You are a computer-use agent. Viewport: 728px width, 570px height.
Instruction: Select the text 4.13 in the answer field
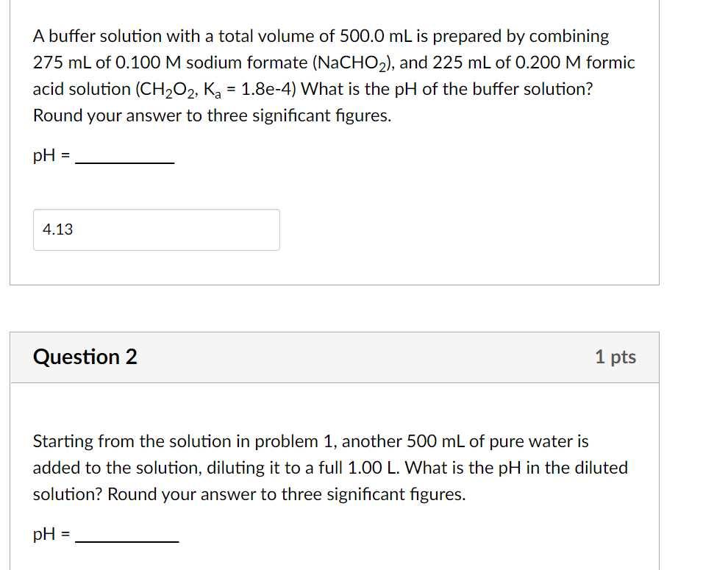[x=57, y=229]
